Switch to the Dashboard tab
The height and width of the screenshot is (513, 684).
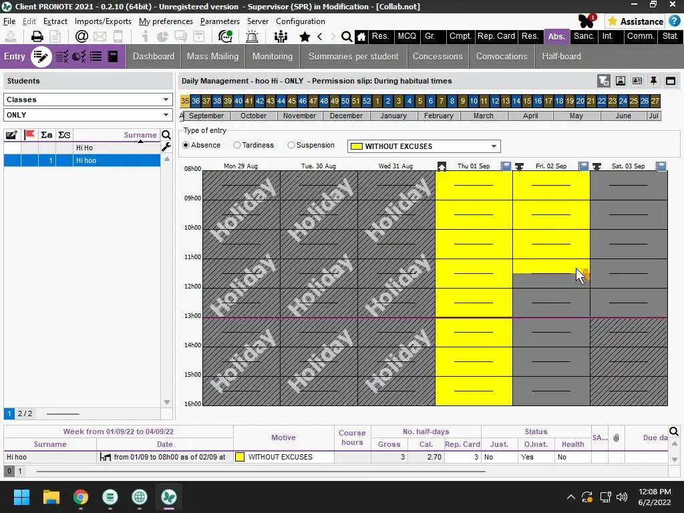coord(154,56)
